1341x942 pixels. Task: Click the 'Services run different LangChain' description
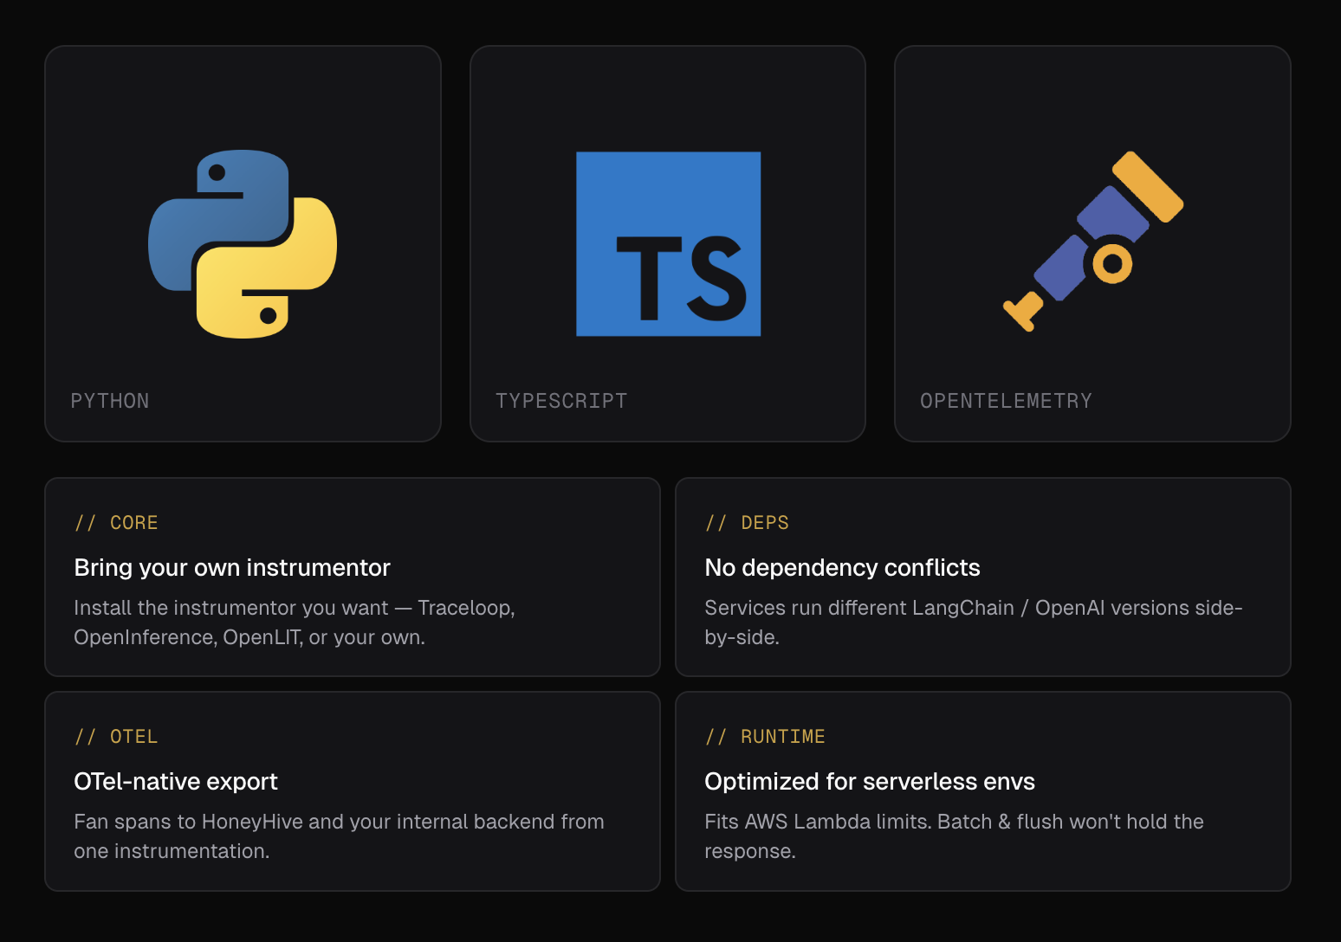click(x=974, y=623)
